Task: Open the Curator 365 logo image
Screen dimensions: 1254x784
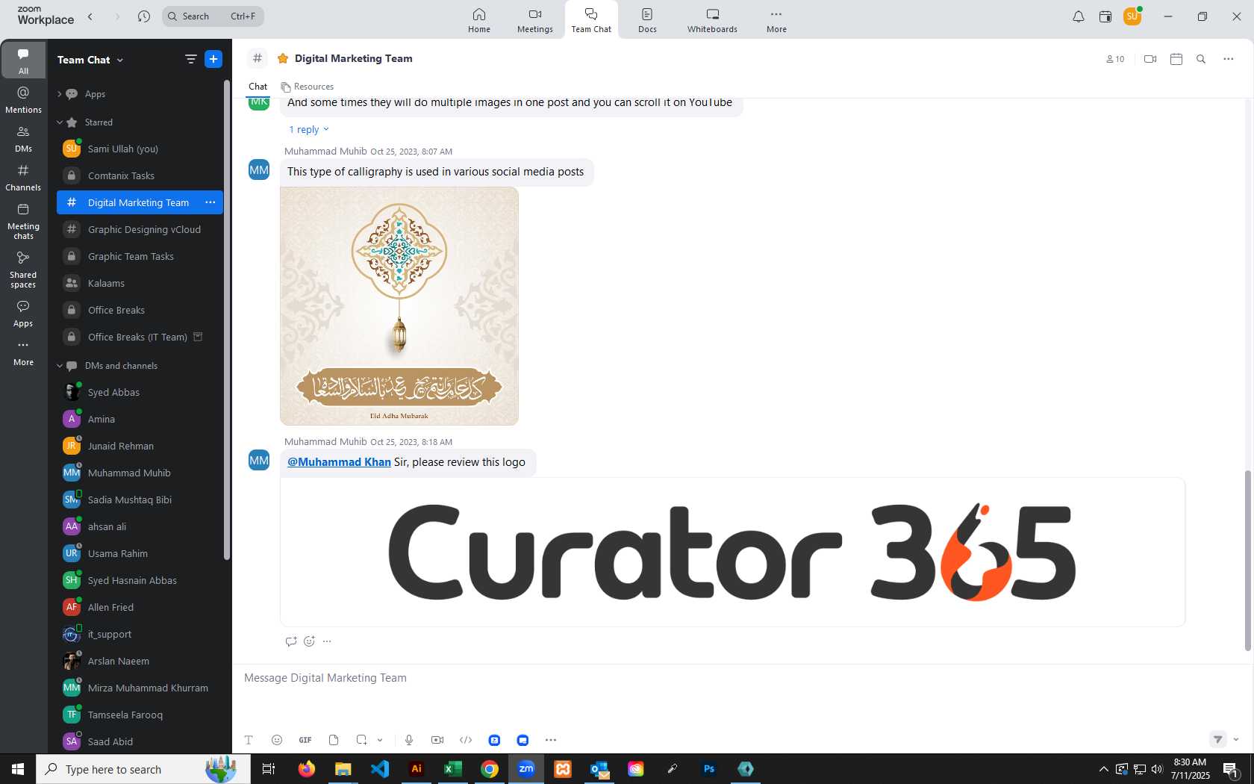Action: [732, 552]
